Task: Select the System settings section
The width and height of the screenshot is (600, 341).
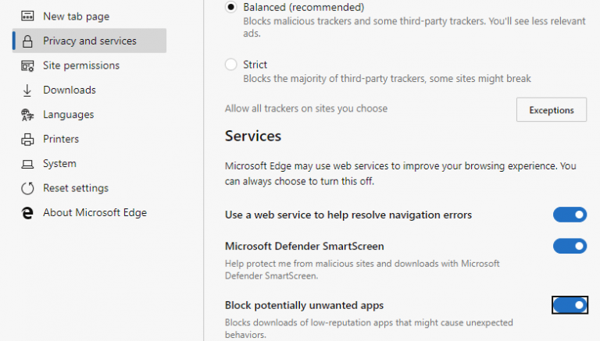Action: tap(59, 164)
